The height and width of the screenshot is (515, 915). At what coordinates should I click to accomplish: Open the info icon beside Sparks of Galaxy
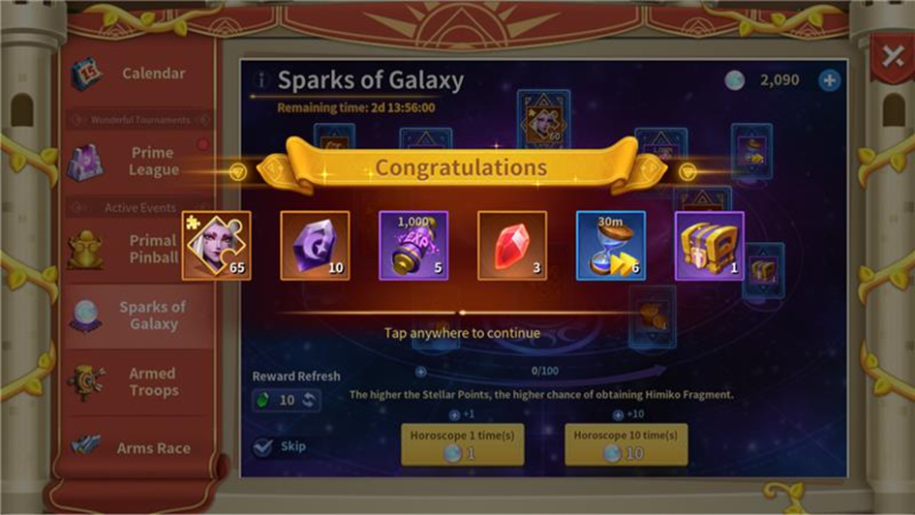pyautogui.click(x=261, y=80)
